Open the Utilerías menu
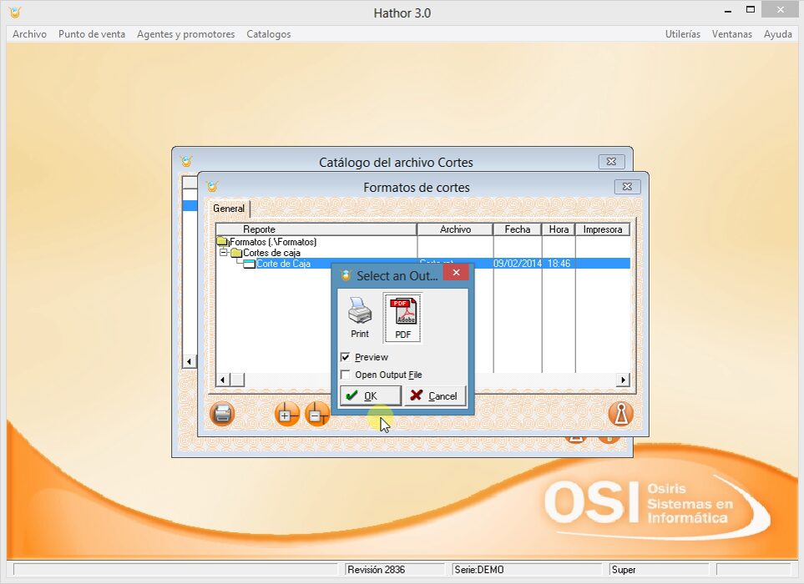Viewport: 804px width, 584px height. coord(682,34)
